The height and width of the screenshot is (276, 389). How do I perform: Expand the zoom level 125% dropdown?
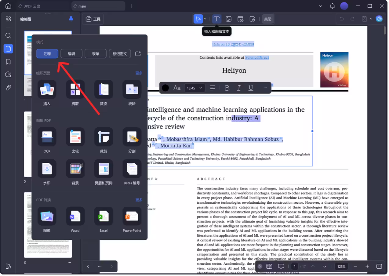click(x=341, y=267)
